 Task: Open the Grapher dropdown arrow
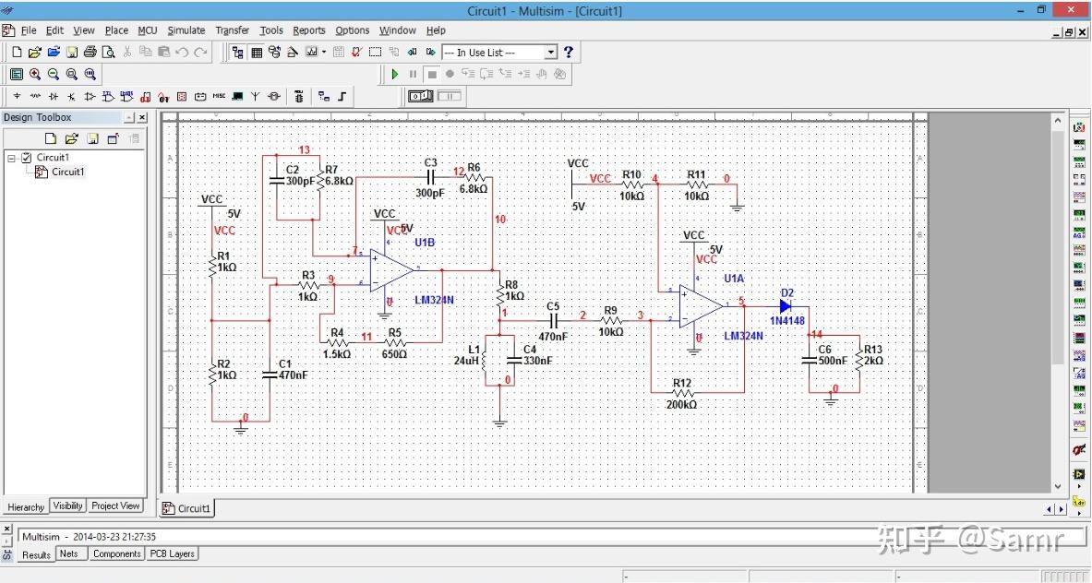pos(322,52)
